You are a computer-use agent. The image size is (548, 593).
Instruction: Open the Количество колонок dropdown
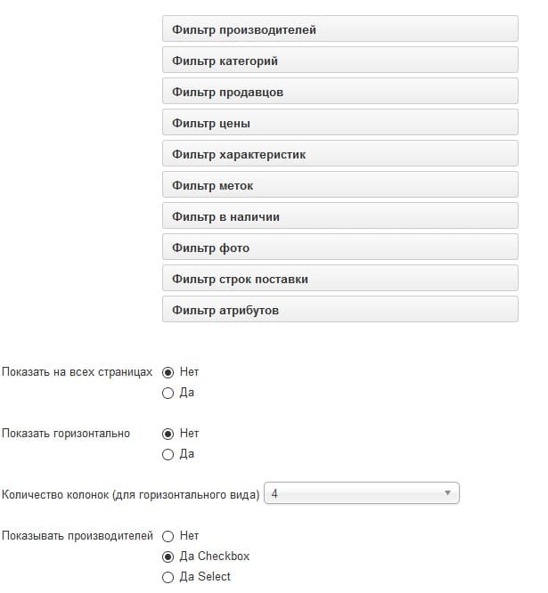click(x=362, y=493)
